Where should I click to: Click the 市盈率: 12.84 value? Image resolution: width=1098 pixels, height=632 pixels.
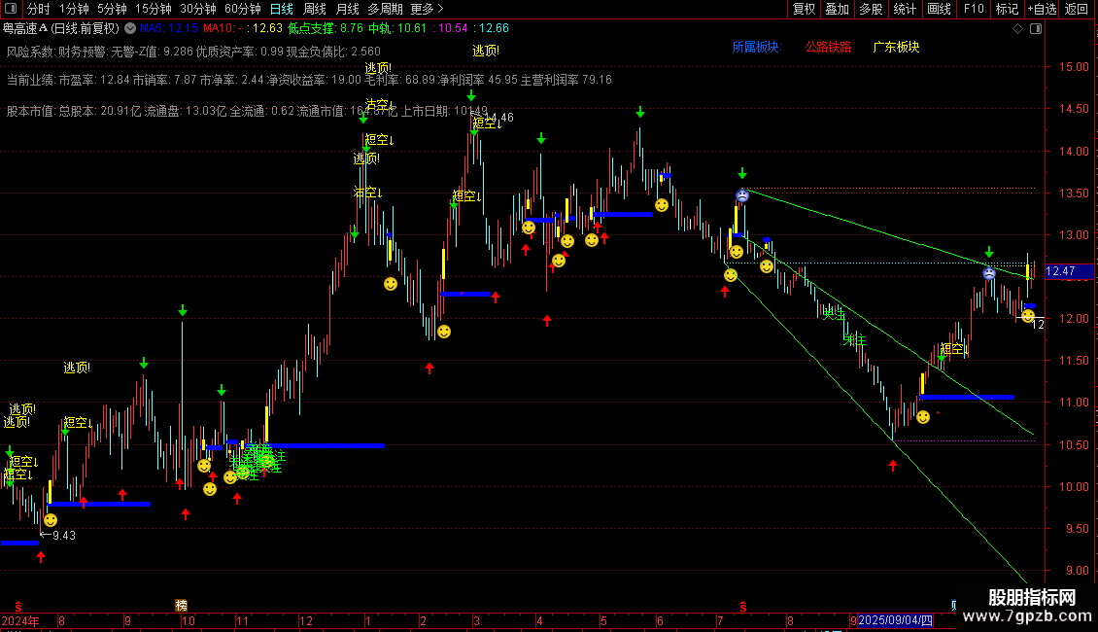(94, 80)
